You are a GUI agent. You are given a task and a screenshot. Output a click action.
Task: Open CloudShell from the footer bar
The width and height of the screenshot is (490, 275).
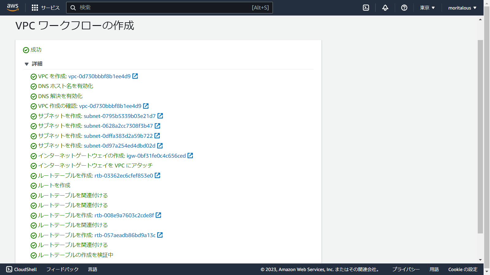[x=21, y=269]
